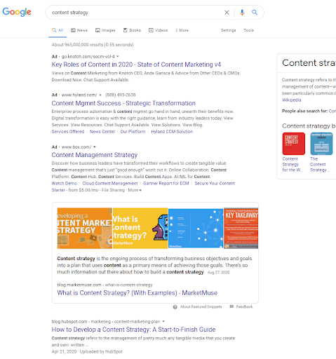Open 'Key Roles of Content in 2020' ad link
Screen dimensions: 336x359
136,65
